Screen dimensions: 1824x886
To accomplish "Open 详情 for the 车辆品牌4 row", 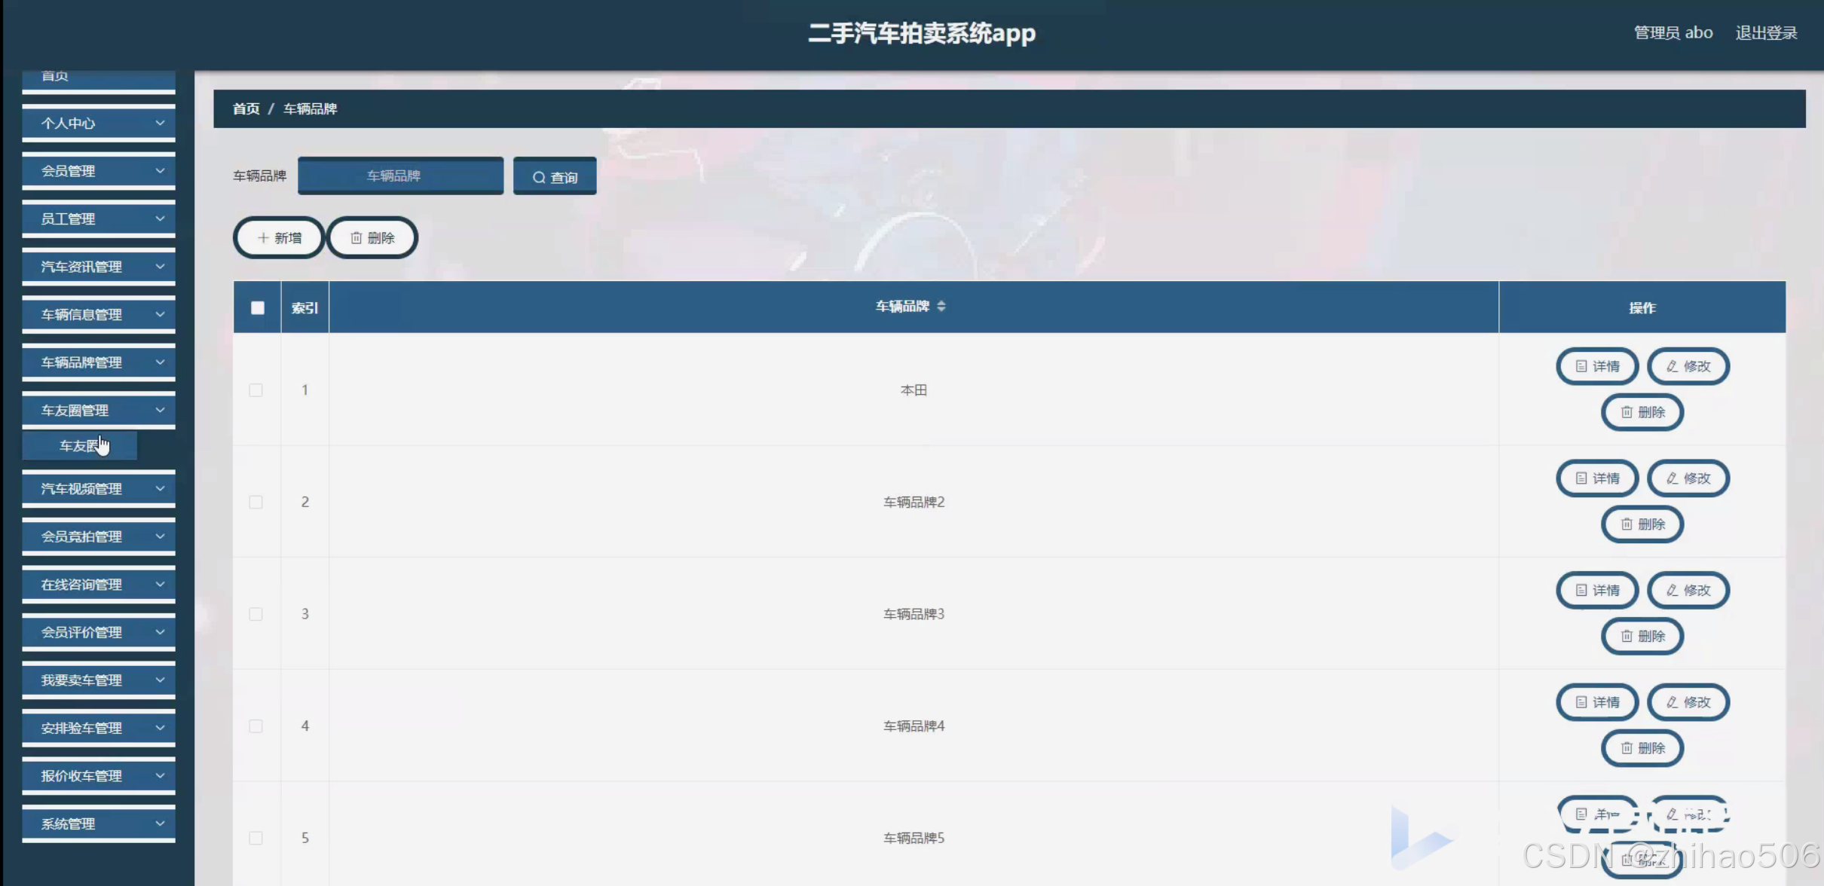I will pos(1597,703).
